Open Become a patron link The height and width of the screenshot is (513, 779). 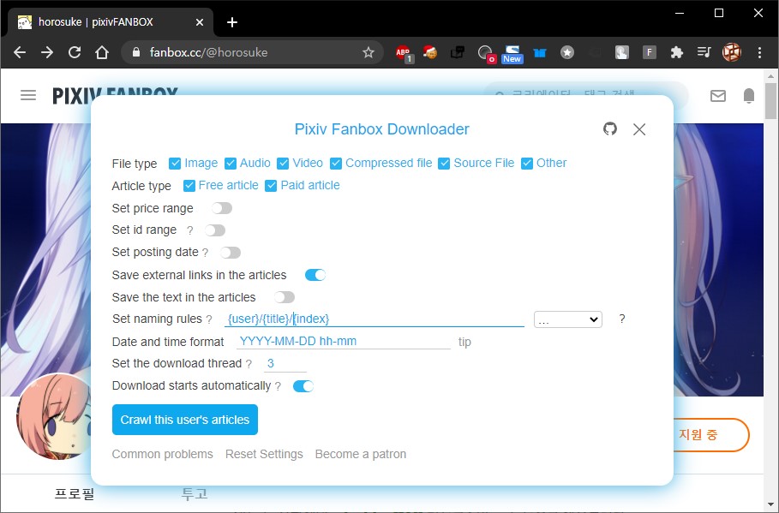361,455
